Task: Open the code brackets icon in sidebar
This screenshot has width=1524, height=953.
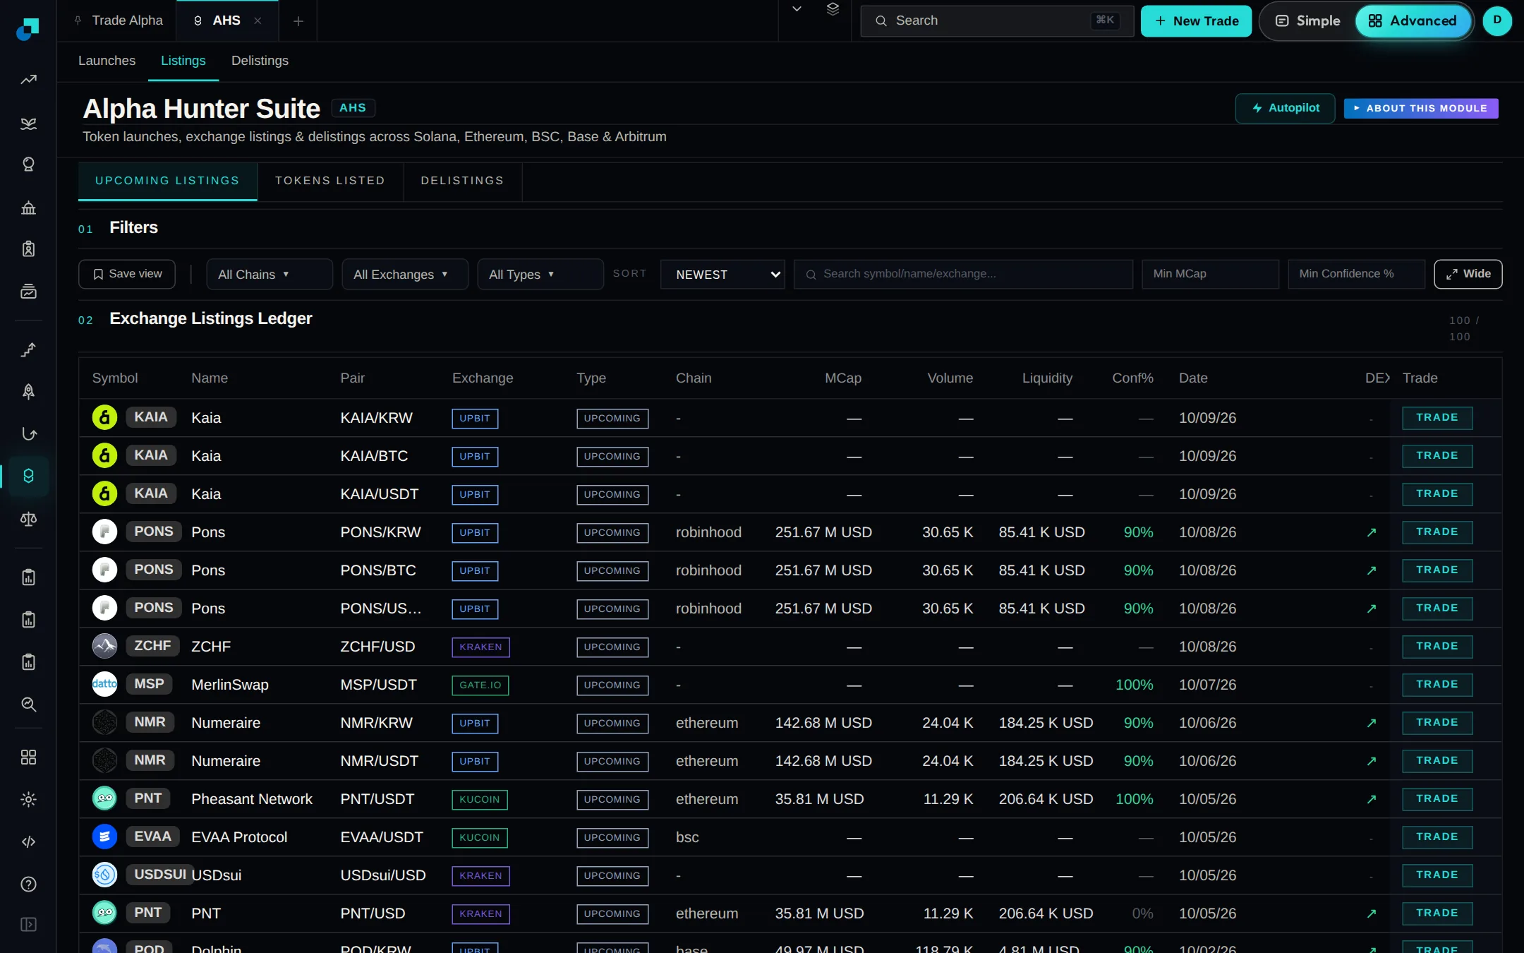Action: point(28,841)
